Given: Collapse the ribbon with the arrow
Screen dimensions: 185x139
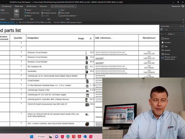Looking at the screenshot, I should (x=183, y=20).
